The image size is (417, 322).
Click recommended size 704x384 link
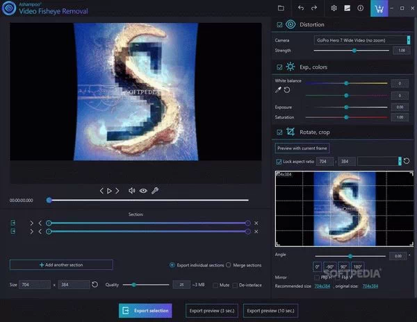pyautogui.click(x=322, y=286)
